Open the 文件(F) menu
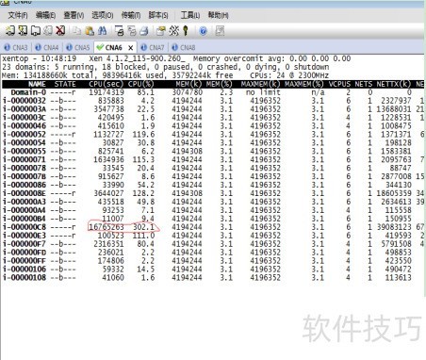Viewport: 426px width, 360px height. coord(18,15)
